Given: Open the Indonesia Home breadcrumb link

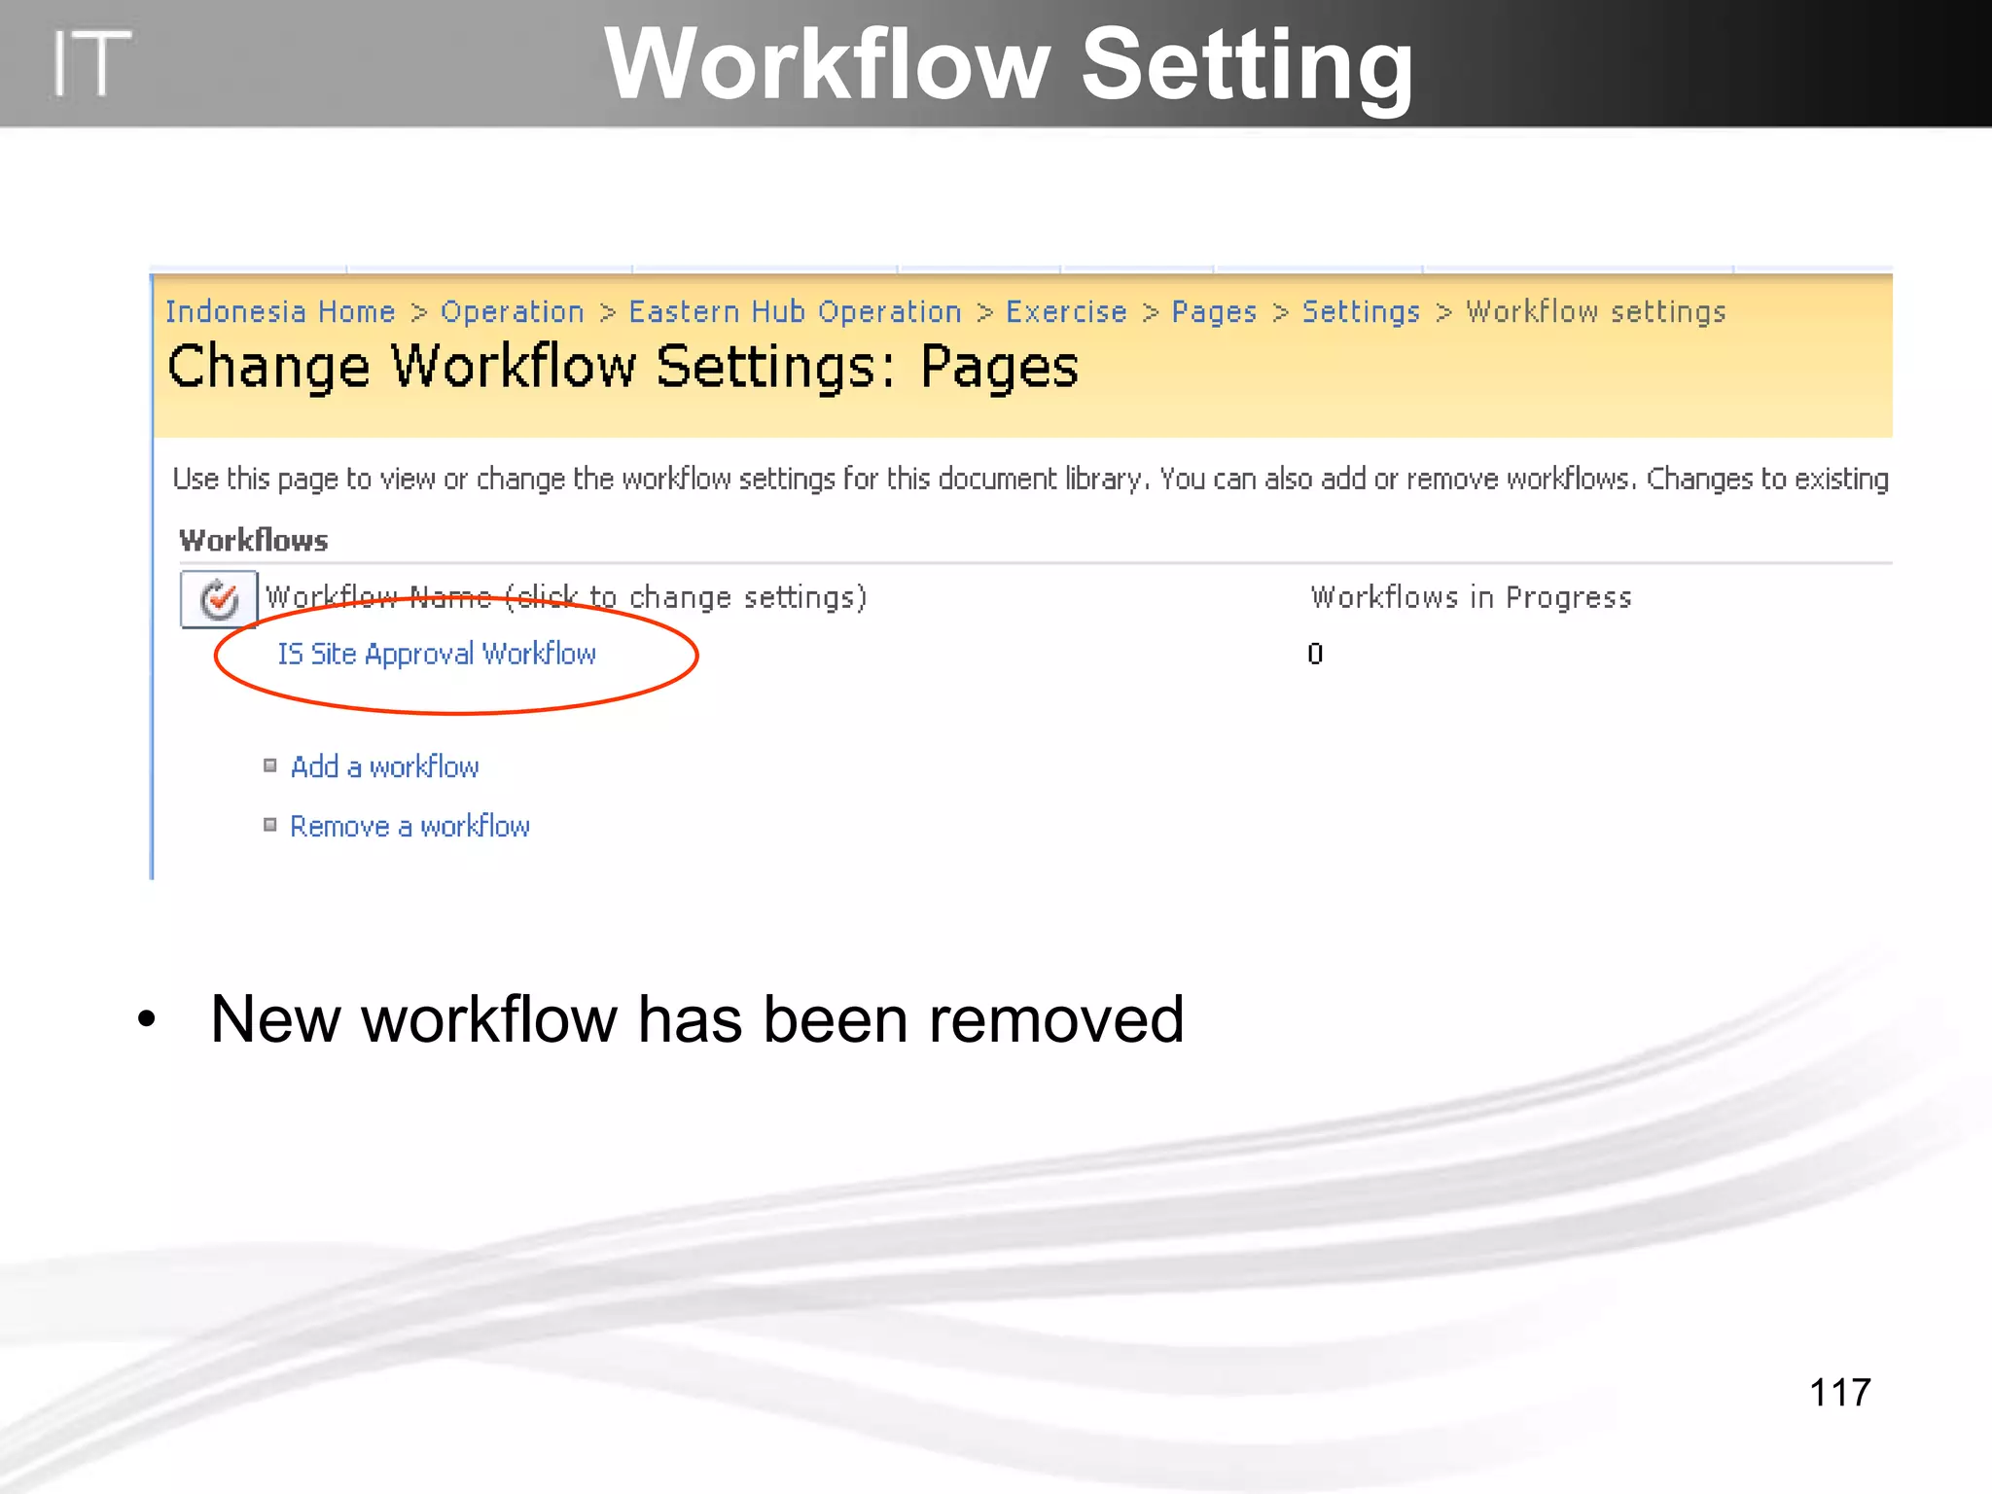Looking at the screenshot, I should point(280,311).
